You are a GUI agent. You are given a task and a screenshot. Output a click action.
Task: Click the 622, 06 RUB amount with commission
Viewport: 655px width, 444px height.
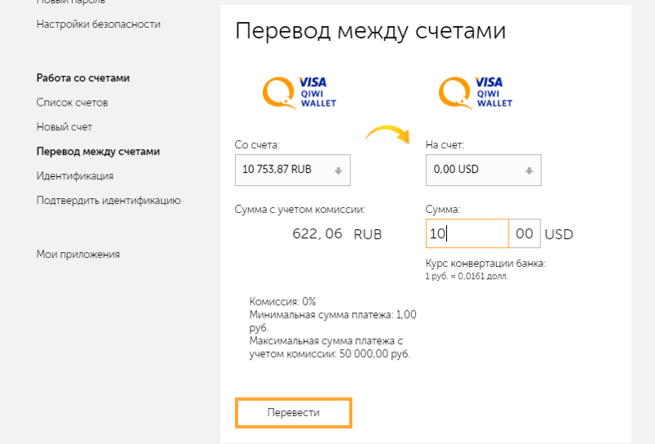[337, 233]
